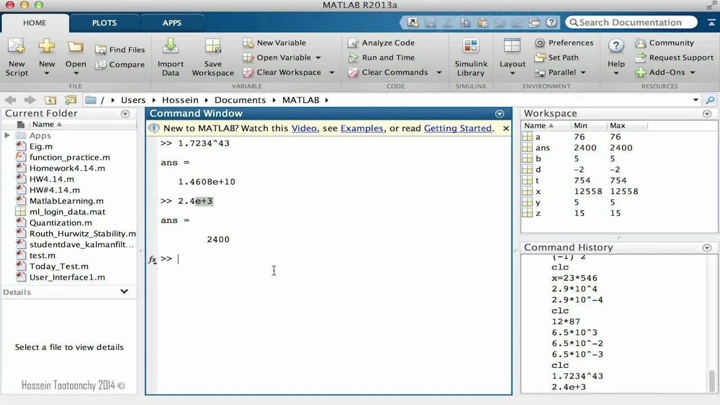Click the Open folder icon
This screenshot has height=405, width=720.
tap(75, 47)
